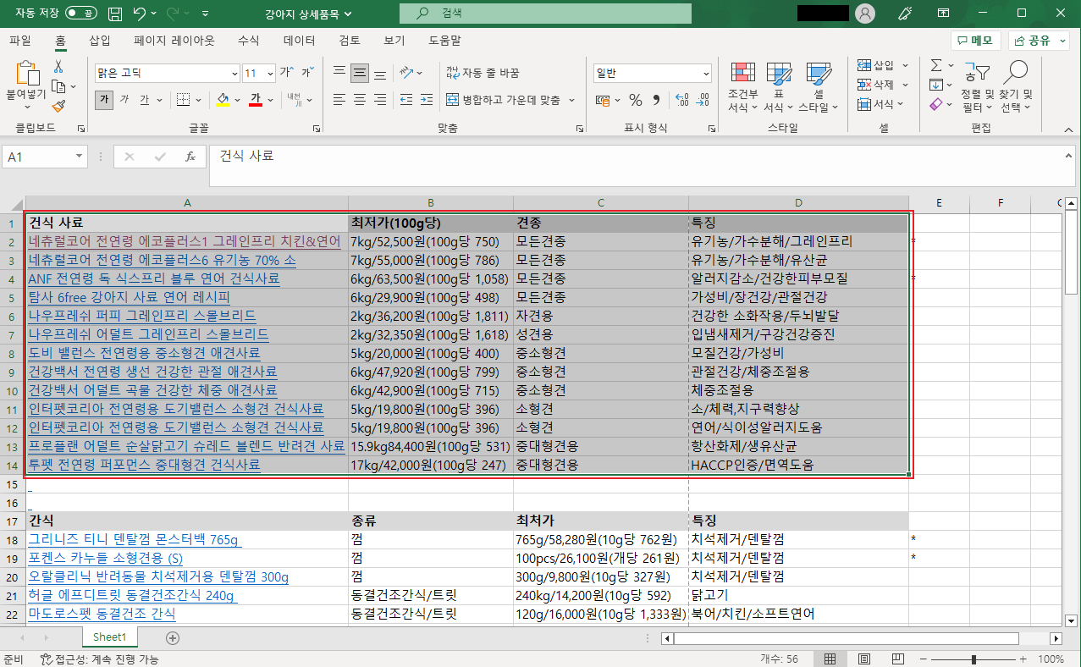Click the Increase Indent icon
Viewport: 1081px width, 667px height.
coord(428,100)
